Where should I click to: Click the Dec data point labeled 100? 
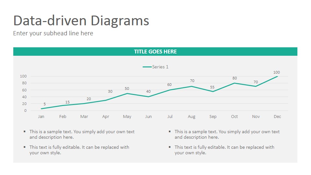(277, 76)
